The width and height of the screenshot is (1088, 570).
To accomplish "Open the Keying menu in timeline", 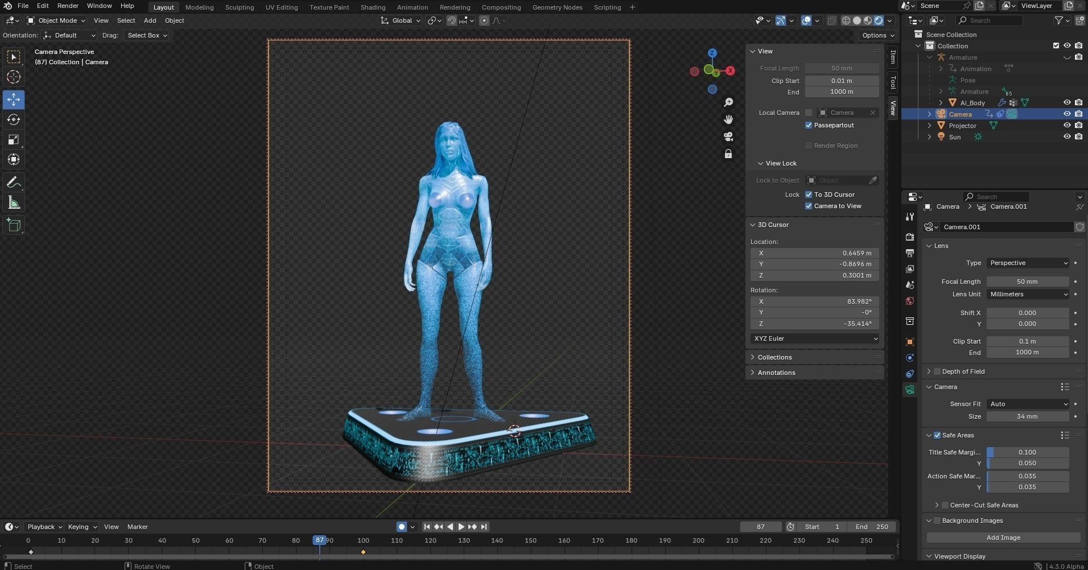I will tap(82, 527).
